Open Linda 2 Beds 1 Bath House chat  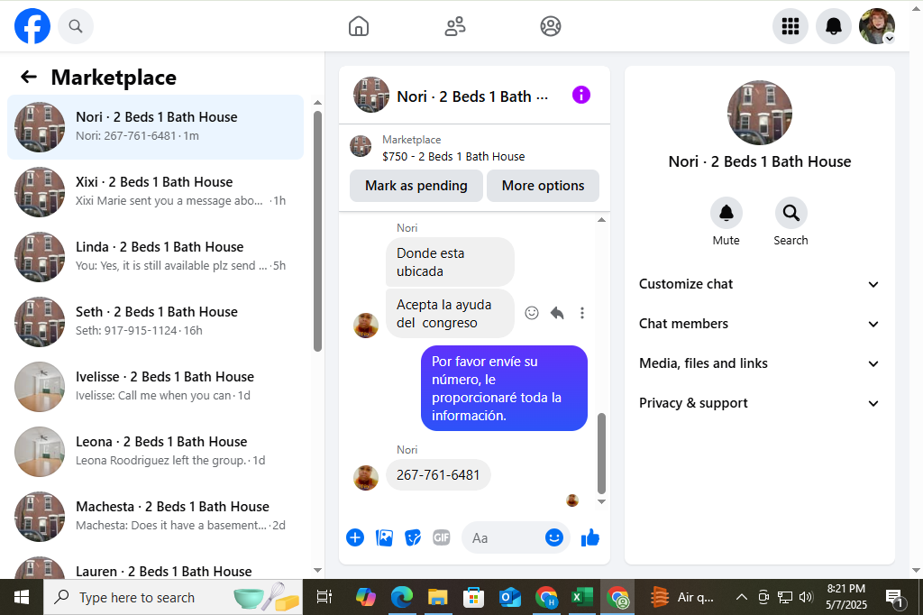(x=155, y=256)
